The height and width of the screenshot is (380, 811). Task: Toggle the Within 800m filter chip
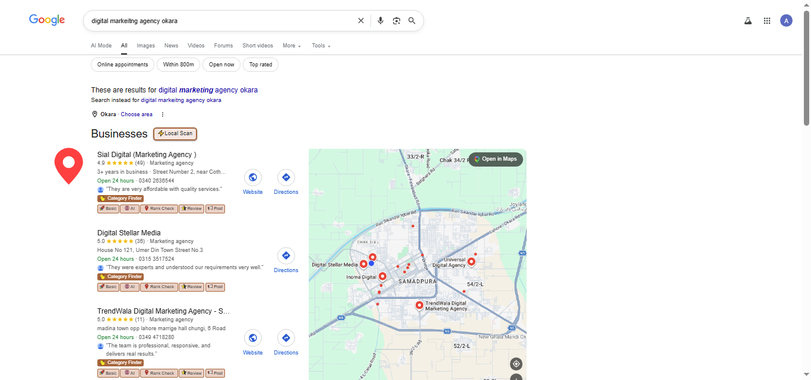(x=179, y=65)
